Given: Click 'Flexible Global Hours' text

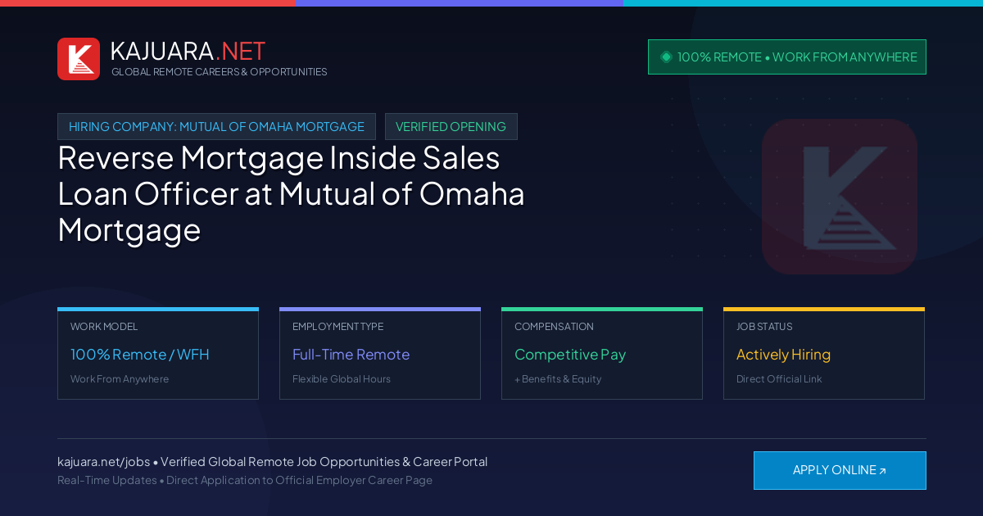Looking at the screenshot, I should (342, 379).
